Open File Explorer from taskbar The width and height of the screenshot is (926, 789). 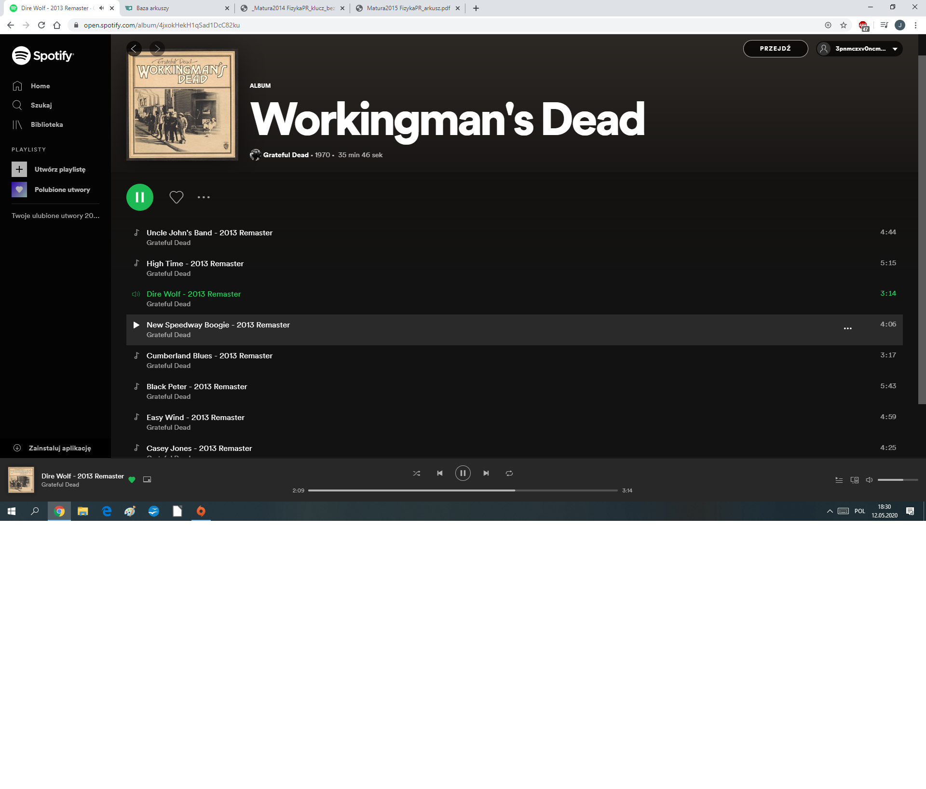pos(83,511)
